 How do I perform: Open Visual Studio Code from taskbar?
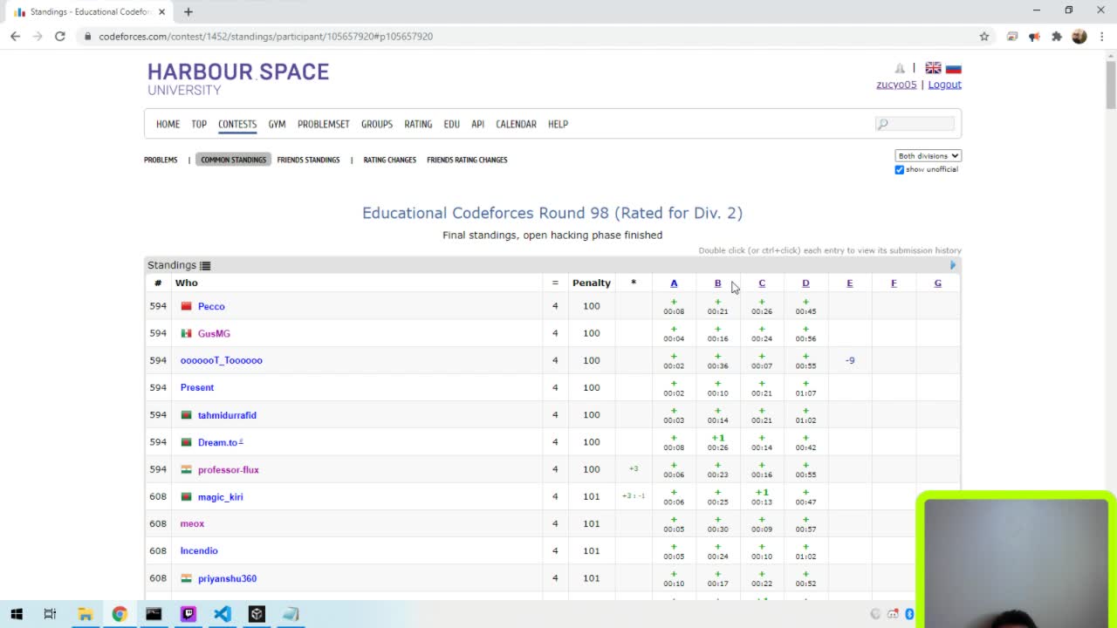223,614
